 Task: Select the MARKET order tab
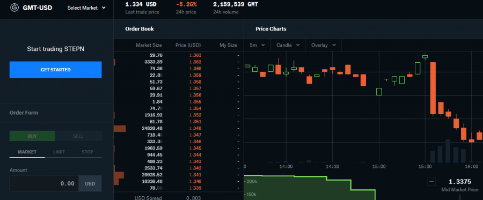tap(27, 152)
